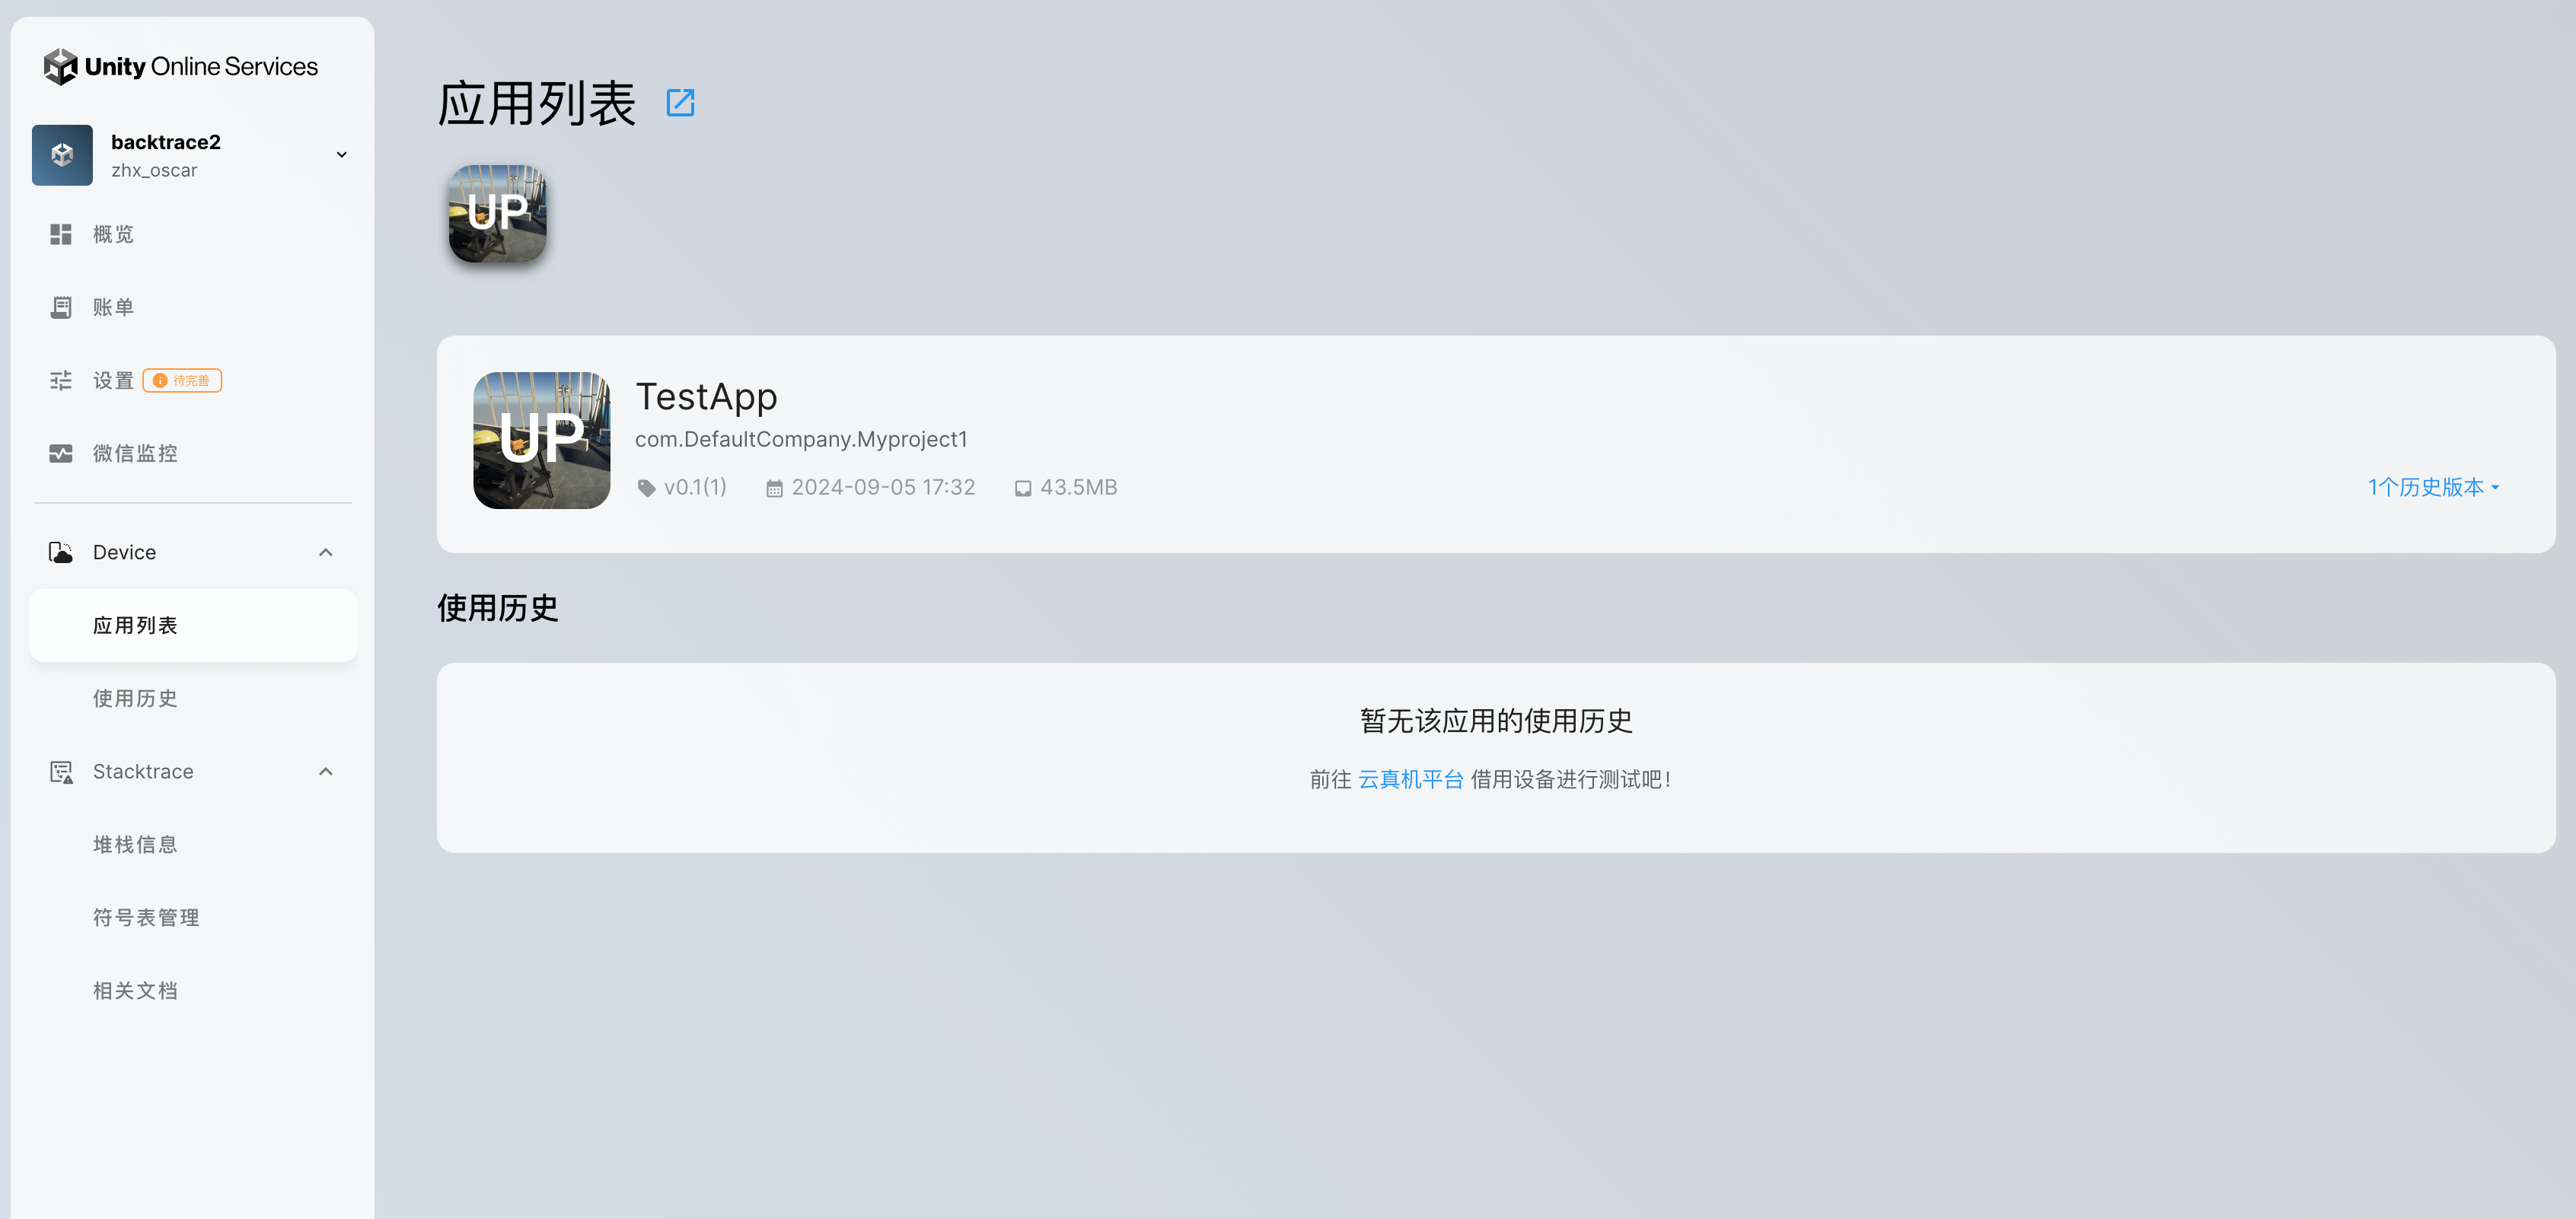The image size is (2576, 1219).
Task: Collapse the Device section chevron
Action: pyautogui.click(x=325, y=552)
